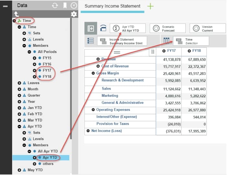The image size is (227, 175).
Task: Click the clock check icon in Data header
Action: [74, 6]
